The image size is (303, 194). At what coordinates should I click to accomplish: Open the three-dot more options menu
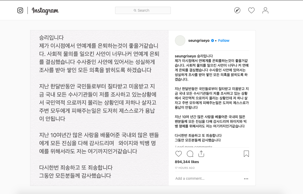[246, 179]
